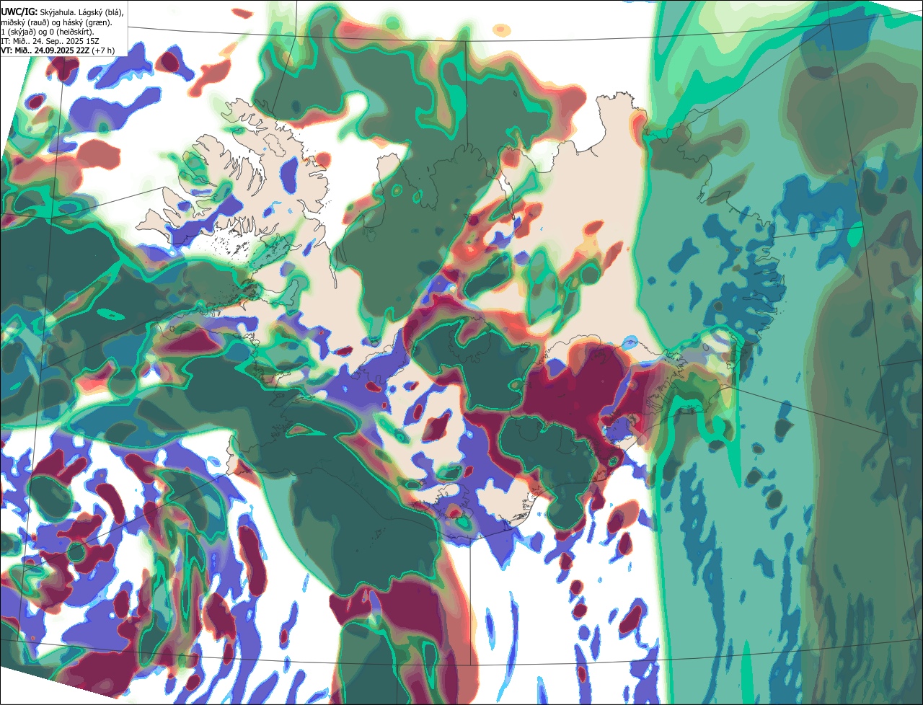Click the 'VT: Mið.. 24.09.2025 22Z' valid time

[45, 50]
